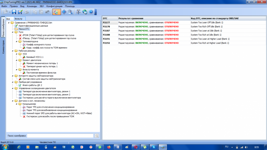The width and height of the screenshot is (267, 150).
Task: Collapse the Фильтр момента folder
Action: [x=17, y=70]
